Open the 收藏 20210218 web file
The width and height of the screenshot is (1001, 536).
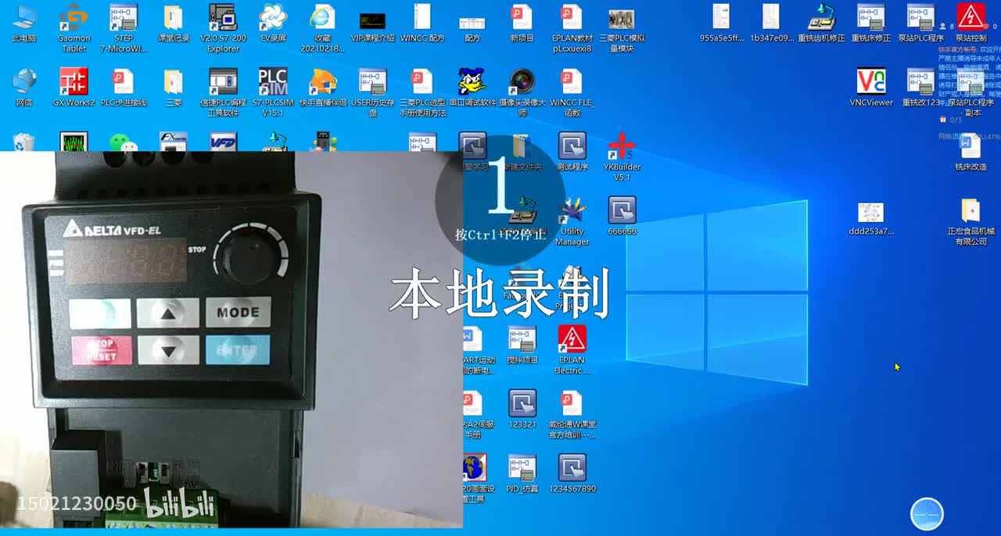coord(322,28)
